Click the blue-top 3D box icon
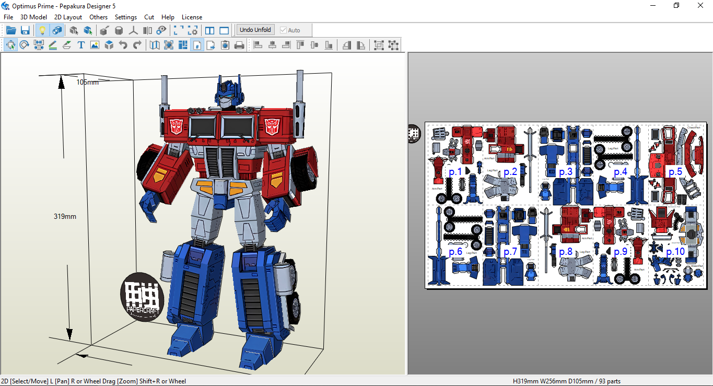Screen dimensions: 713x386 [x=109, y=45]
